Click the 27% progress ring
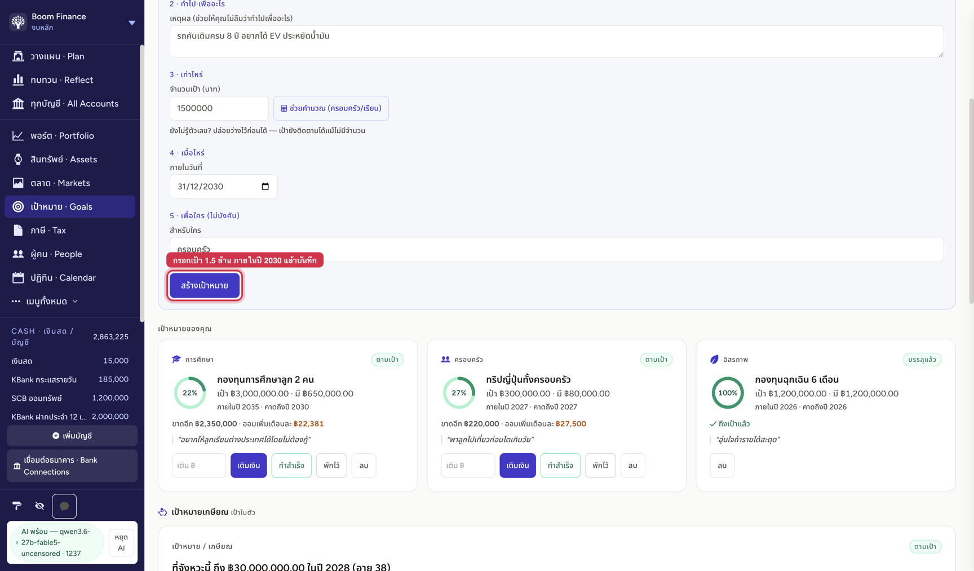This screenshot has width=974, height=571. (x=459, y=393)
